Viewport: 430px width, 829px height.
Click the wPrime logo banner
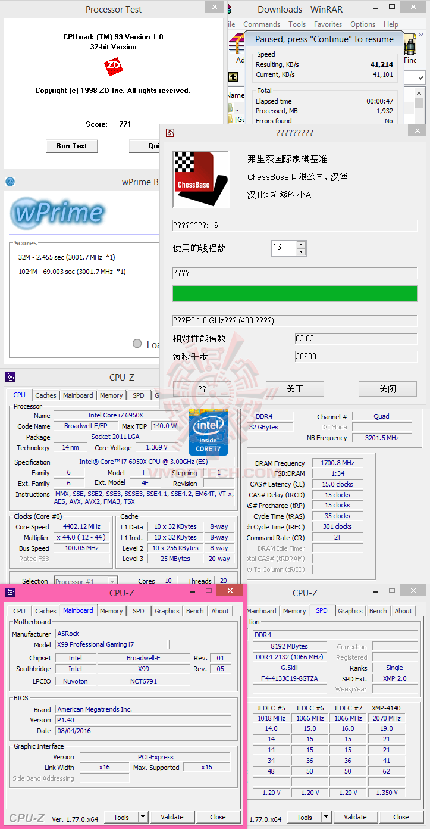tap(57, 212)
